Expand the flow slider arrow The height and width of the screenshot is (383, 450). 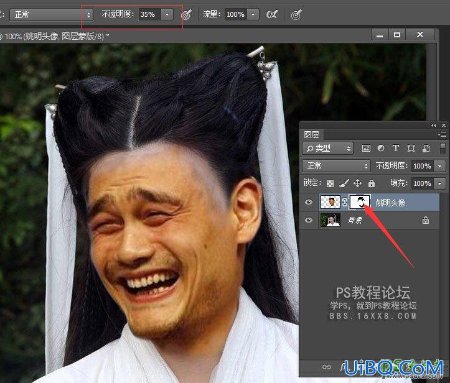253,14
